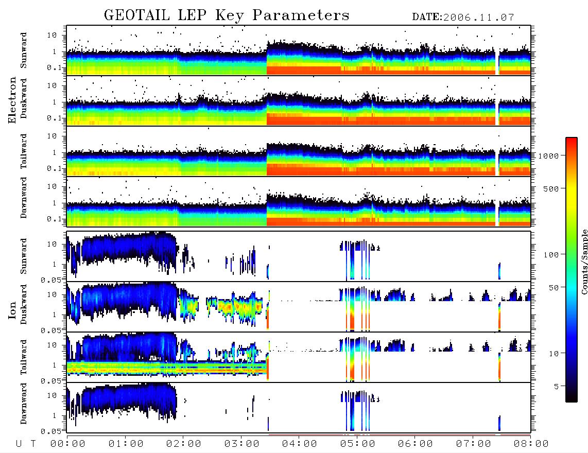This screenshot has width=588, height=453.
Task: Select the Ion "Dawnward" panel label
Action: [x=24, y=404]
